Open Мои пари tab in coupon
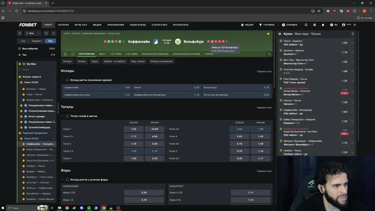This screenshot has height=211, width=375. click(x=301, y=34)
